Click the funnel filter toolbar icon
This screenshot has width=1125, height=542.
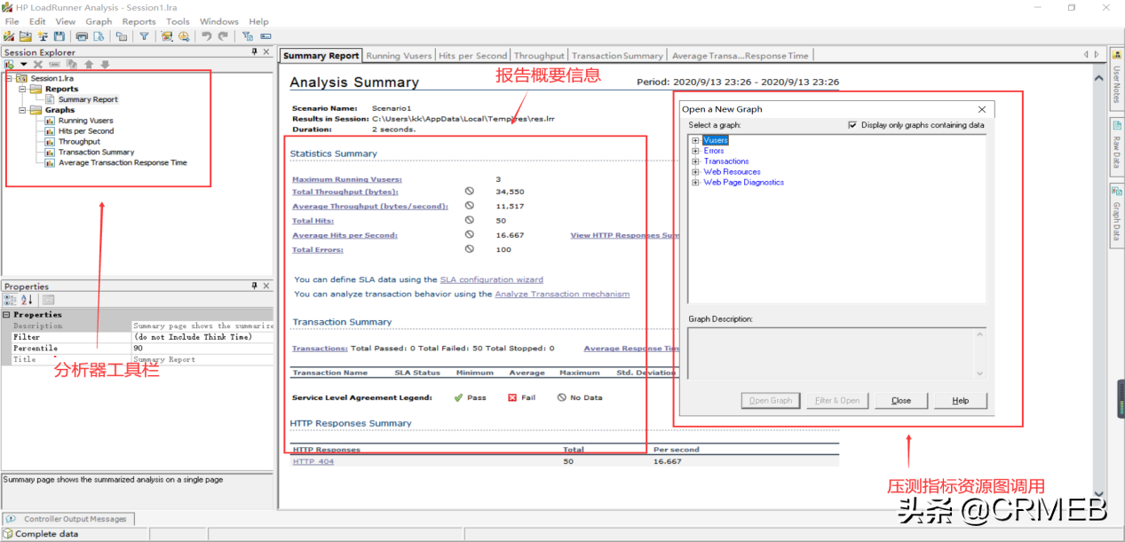pos(144,36)
